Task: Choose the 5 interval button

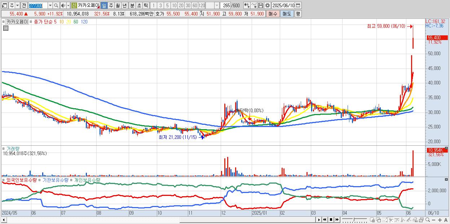Action: pyautogui.click(x=167, y=5)
